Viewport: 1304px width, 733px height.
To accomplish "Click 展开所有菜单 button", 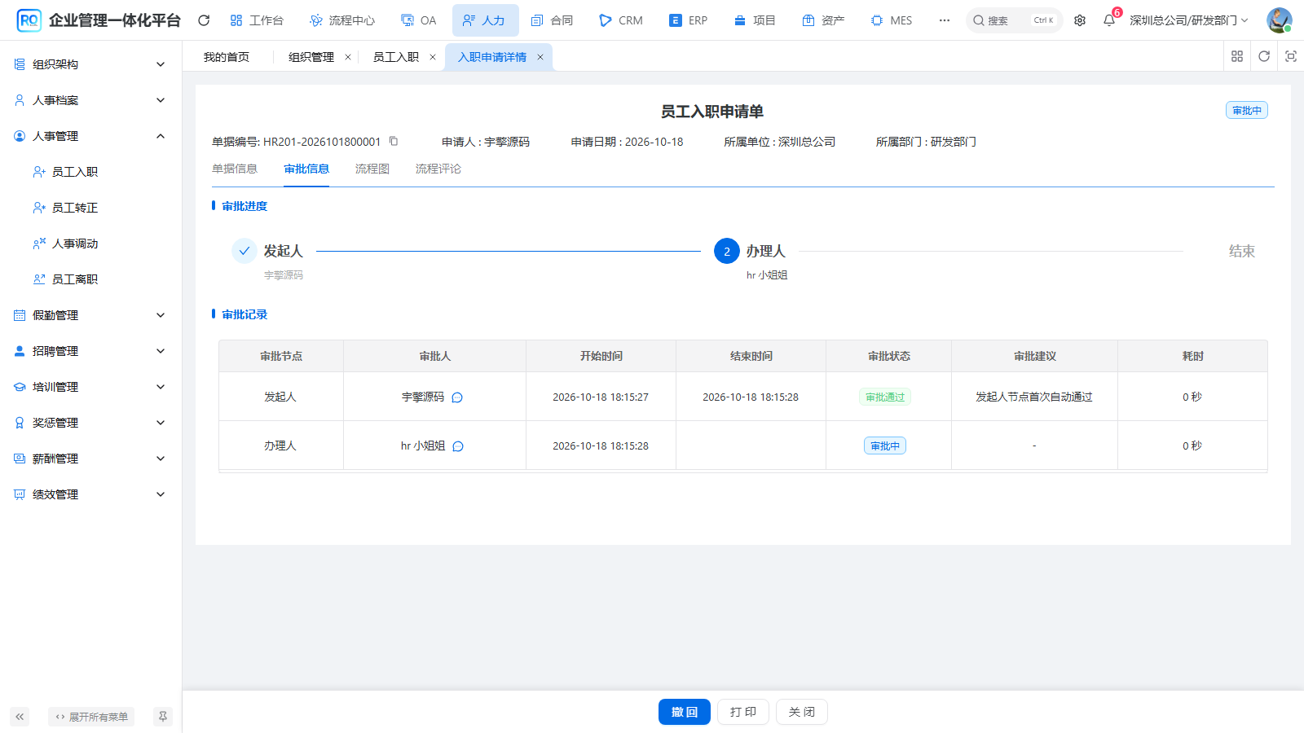I will tap(91, 717).
